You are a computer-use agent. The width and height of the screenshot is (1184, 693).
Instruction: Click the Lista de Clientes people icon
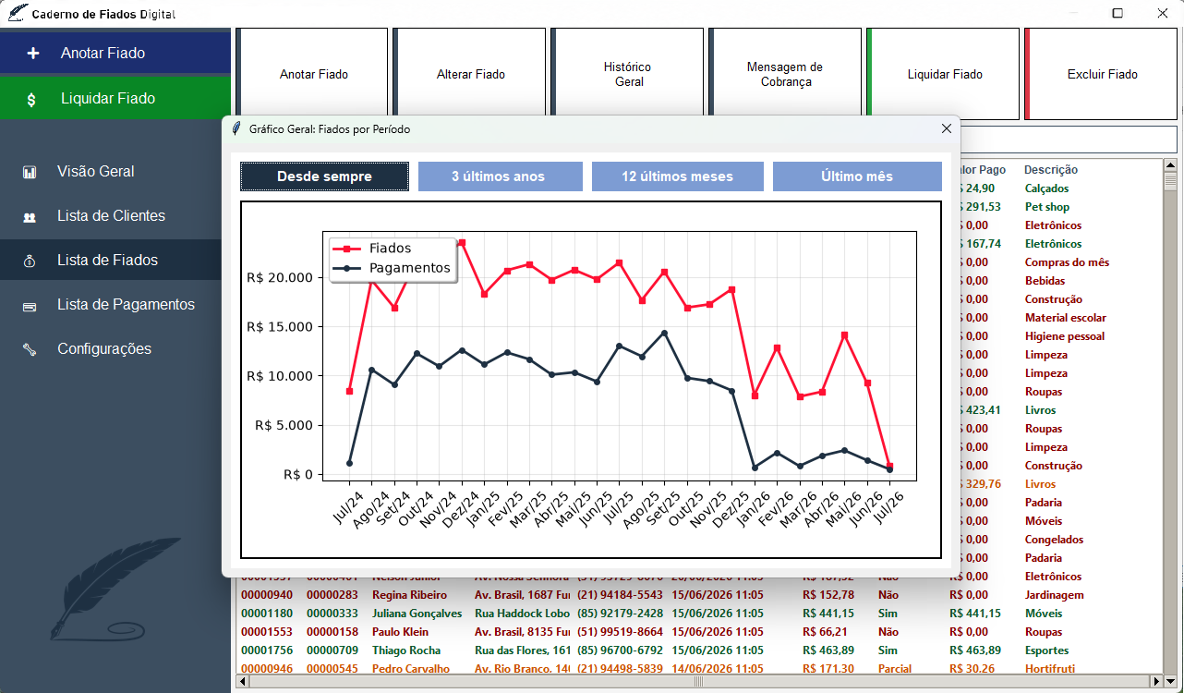tap(30, 217)
